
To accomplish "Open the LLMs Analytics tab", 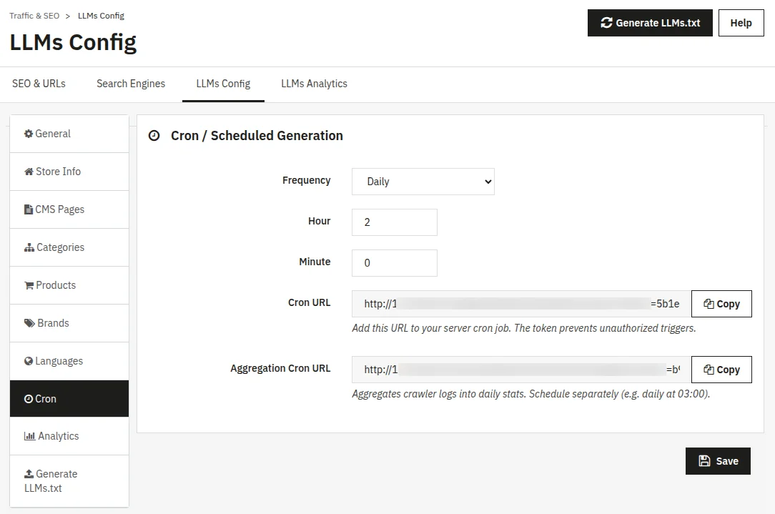I will tap(315, 84).
